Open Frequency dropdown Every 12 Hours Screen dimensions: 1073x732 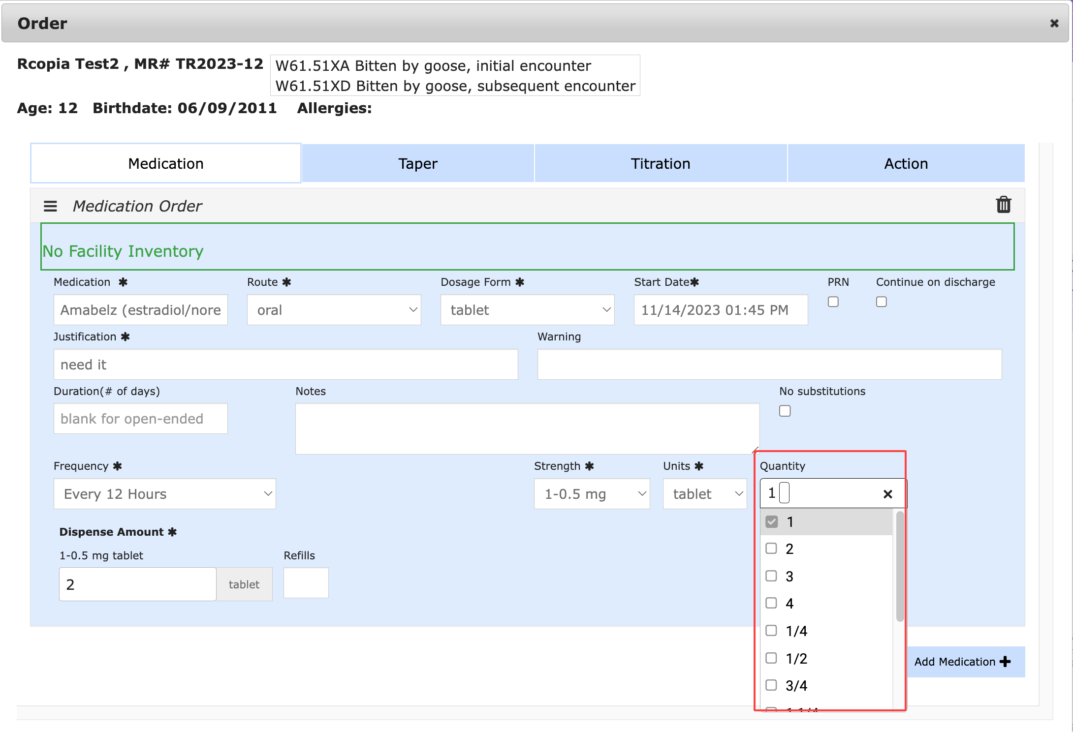pos(164,494)
